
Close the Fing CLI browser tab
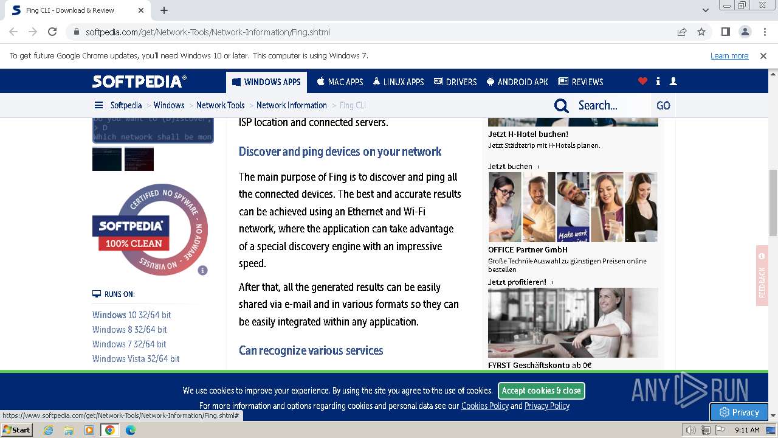pos(141,10)
